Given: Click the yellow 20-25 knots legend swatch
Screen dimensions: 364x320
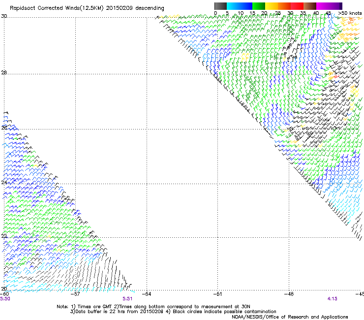Looking at the screenshot, I should (272, 6).
